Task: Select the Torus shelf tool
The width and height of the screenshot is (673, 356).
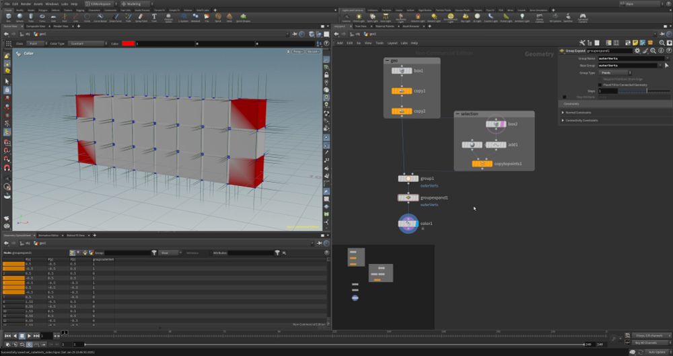Action: point(42,17)
